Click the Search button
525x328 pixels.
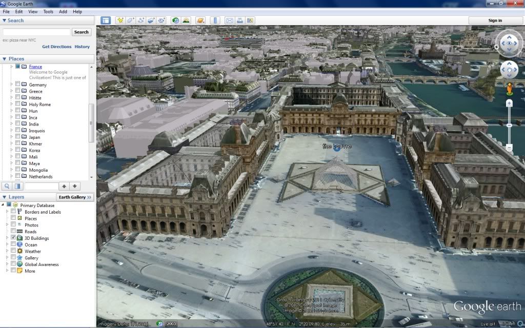pyautogui.click(x=82, y=32)
